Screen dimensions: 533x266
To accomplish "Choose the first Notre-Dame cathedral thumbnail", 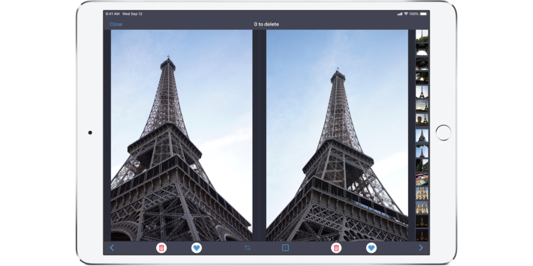I will pyautogui.click(x=422, y=193).
